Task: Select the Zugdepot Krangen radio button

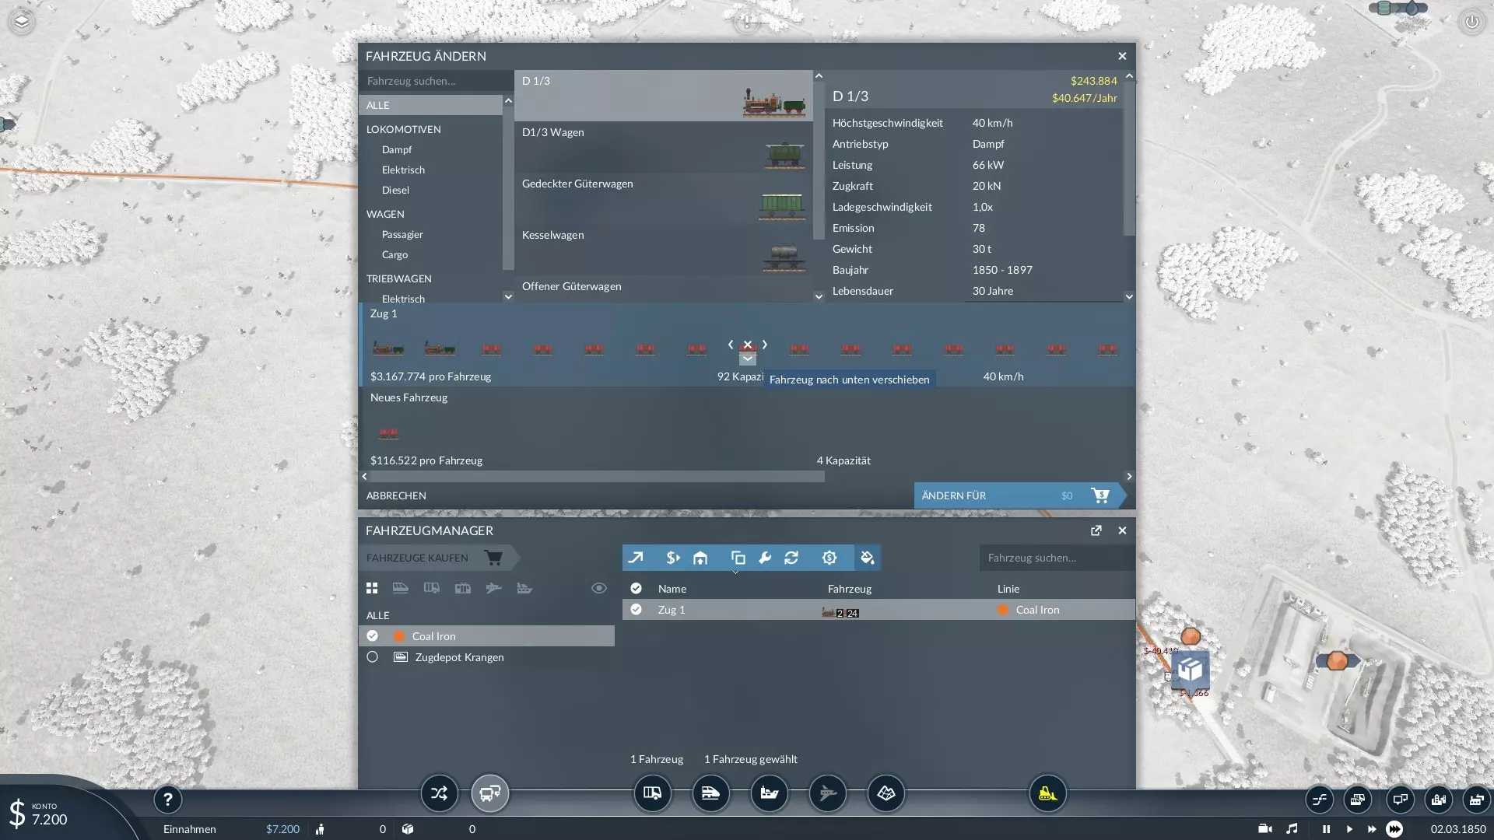Action: coord(373,657)
